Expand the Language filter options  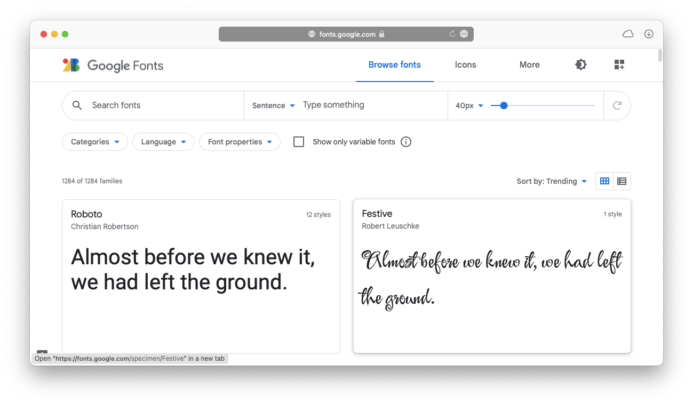pos(163,142)
